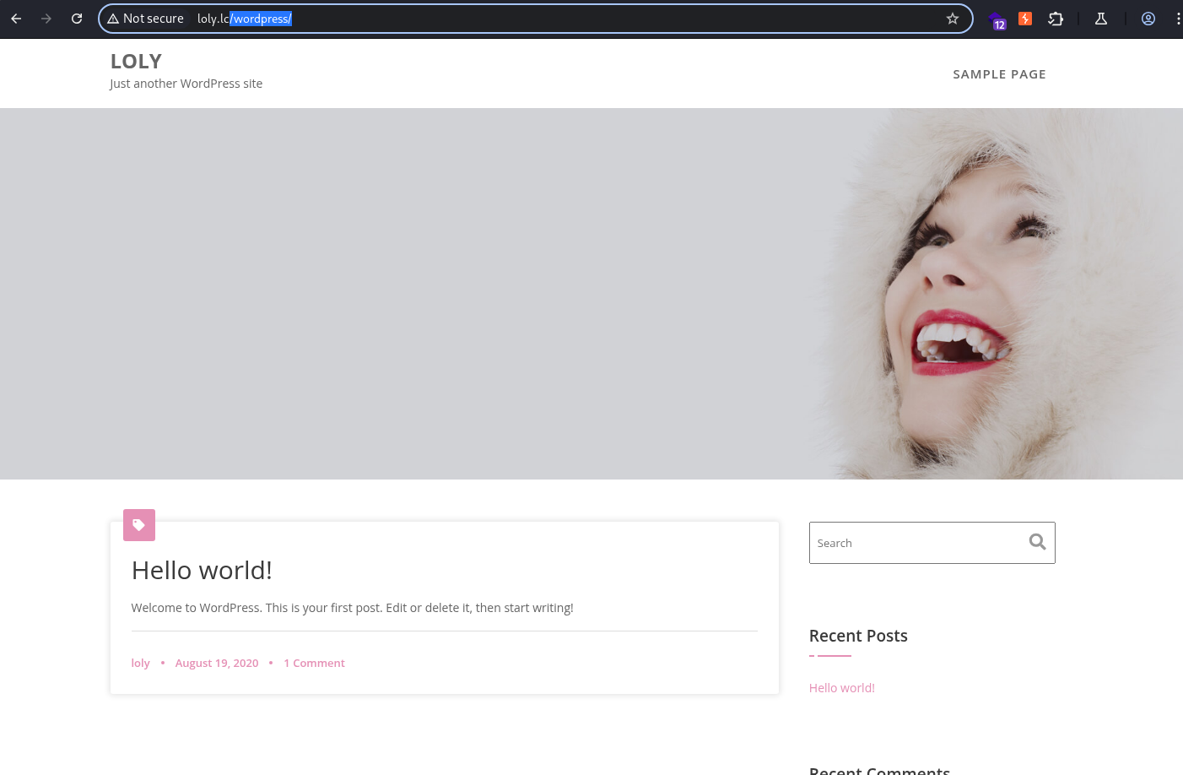Open the Chrome Labs flask icon
1183x775 pixels.
point(1101,19)
